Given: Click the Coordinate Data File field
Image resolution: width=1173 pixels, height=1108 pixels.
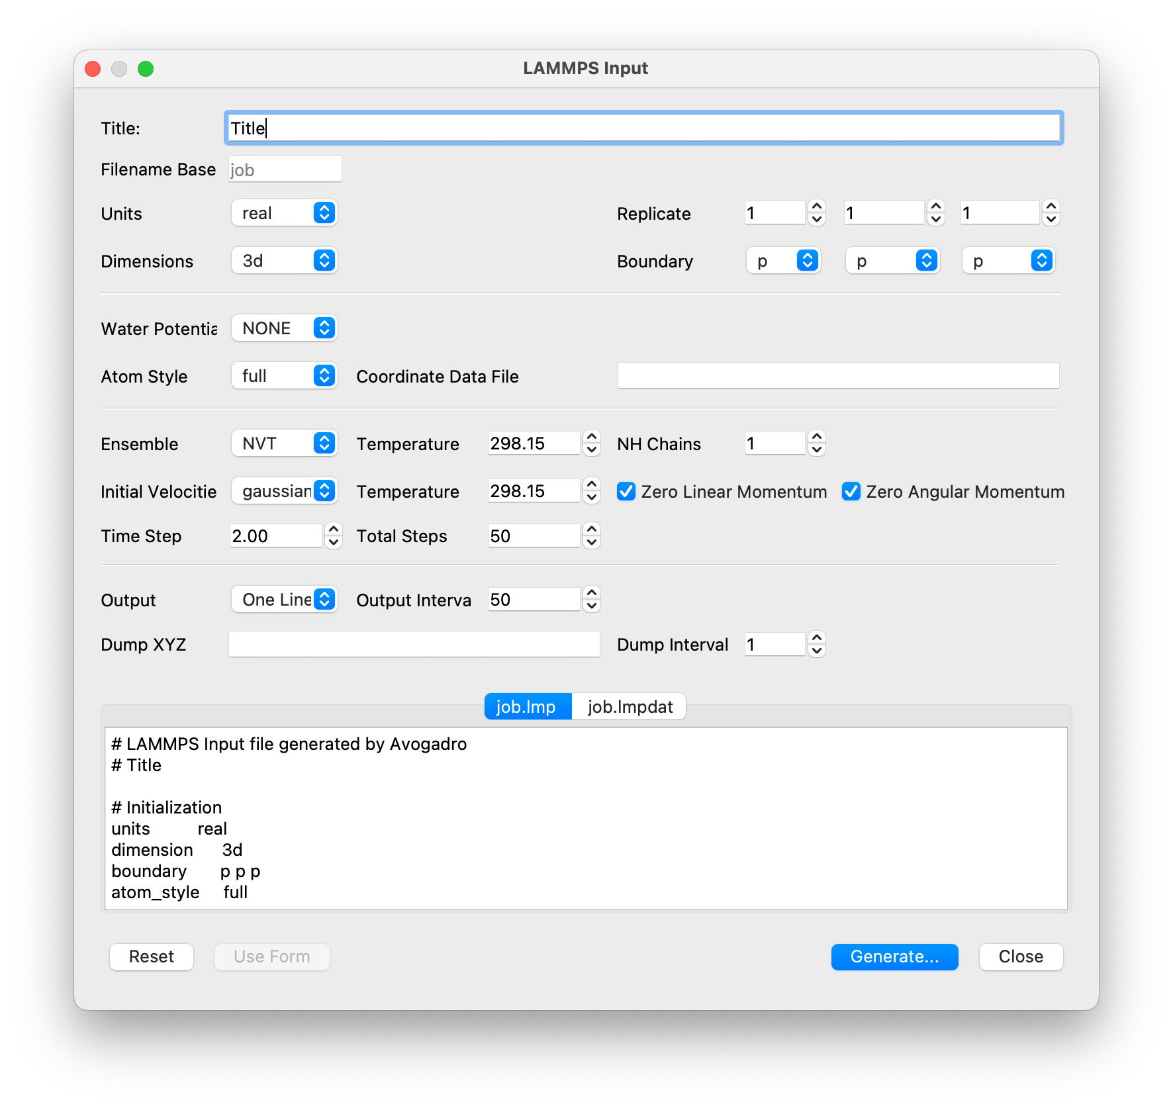Looking at the screenshot, I should [838, 375].
